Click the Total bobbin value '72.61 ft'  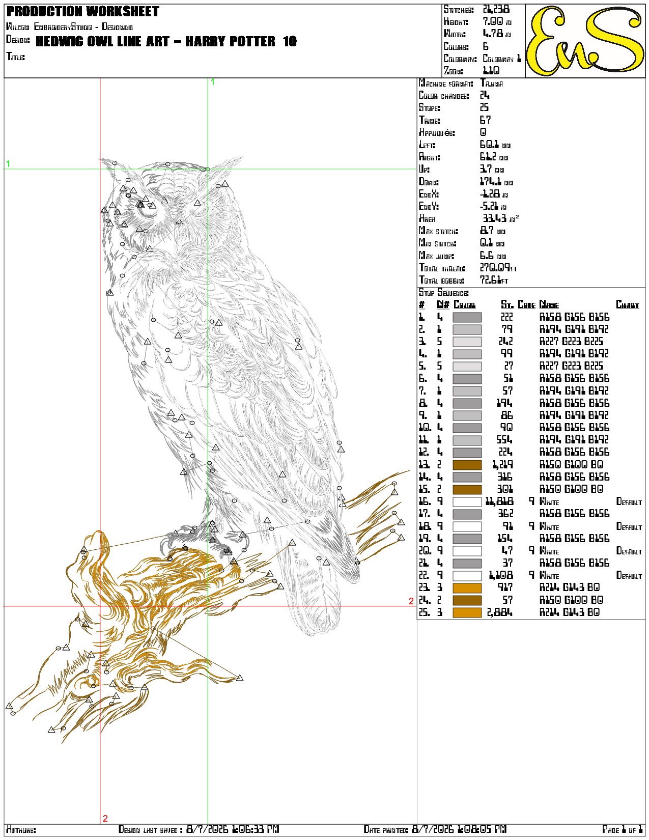tap(494, 281)
